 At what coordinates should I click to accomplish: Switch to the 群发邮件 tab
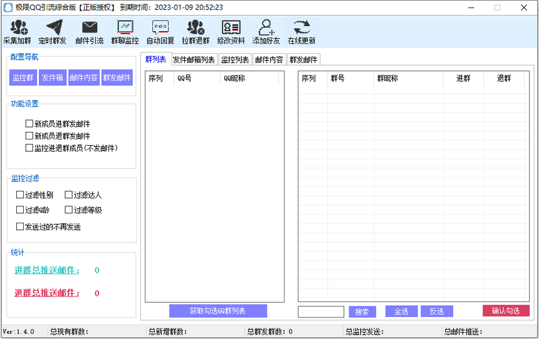coord(303,59)
